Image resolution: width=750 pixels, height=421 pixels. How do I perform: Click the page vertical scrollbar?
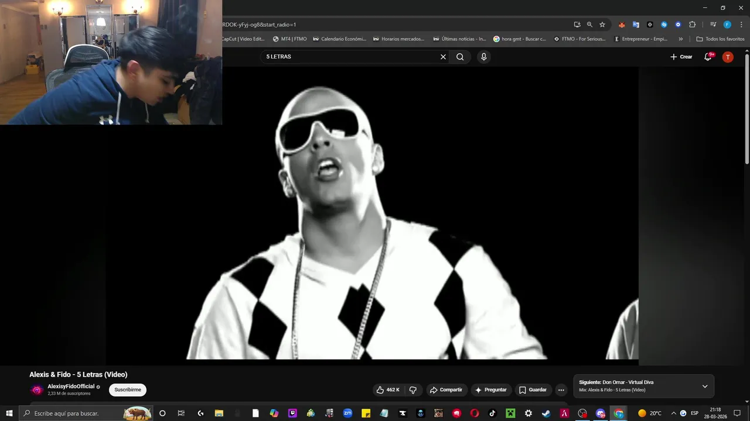747,109
